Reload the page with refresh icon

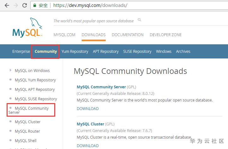click(x=25, y=5)
